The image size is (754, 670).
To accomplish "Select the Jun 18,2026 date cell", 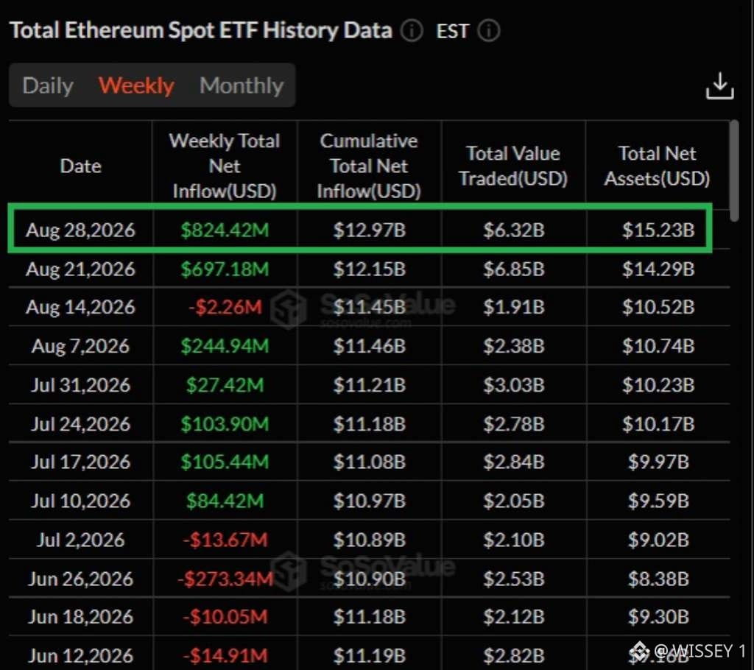I will pyautogui.click(x=81, y=617).
